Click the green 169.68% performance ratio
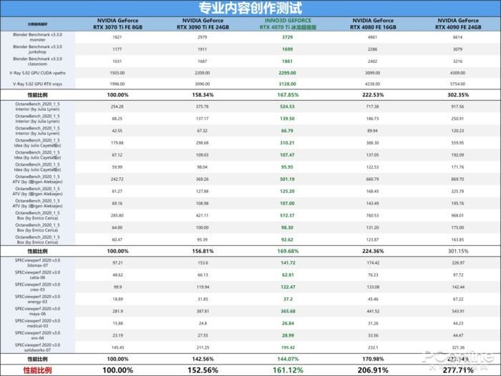 pyautogui.click(x=288, y=252)
